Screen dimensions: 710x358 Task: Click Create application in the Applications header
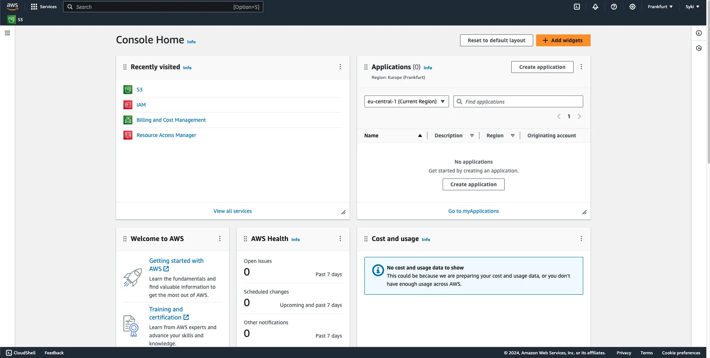coord(542,67)
